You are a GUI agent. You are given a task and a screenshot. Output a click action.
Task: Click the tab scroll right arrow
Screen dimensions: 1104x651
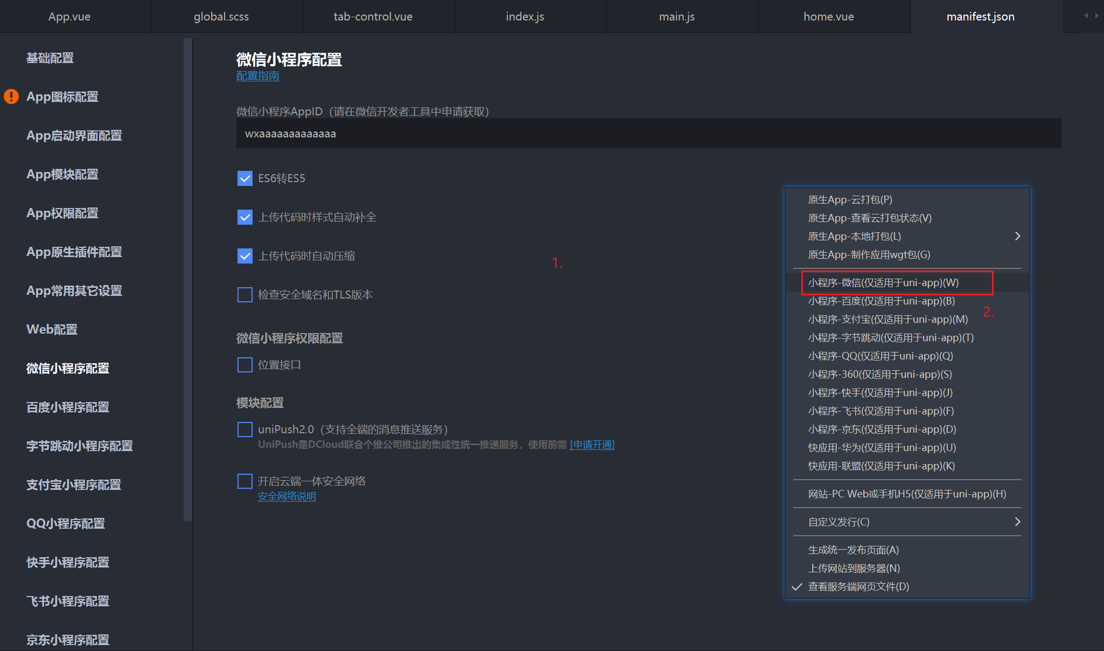(x=1096, y=16)
